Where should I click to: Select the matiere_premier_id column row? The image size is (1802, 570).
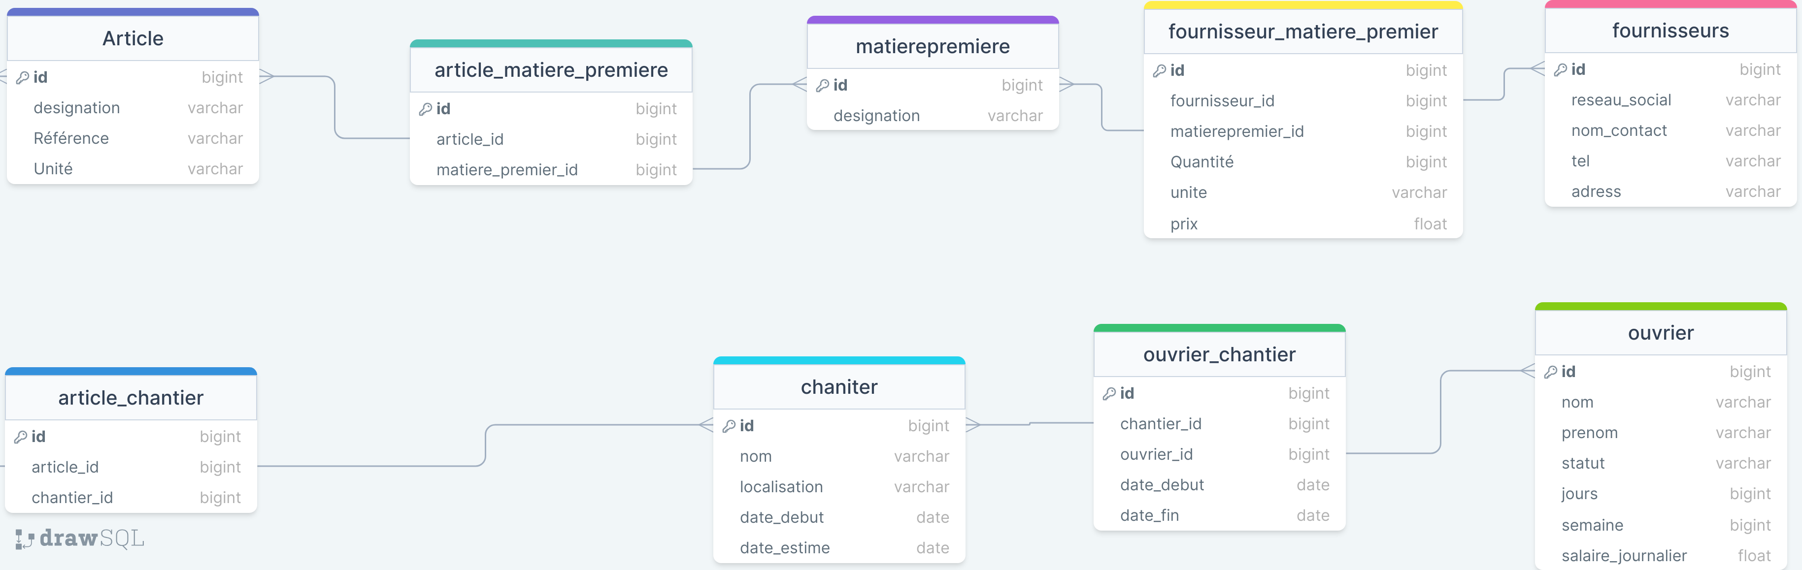pos(551,170)
